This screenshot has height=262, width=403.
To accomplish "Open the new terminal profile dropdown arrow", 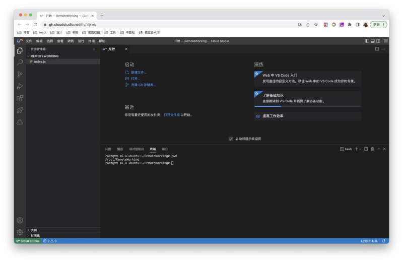I will pos(360,149).
